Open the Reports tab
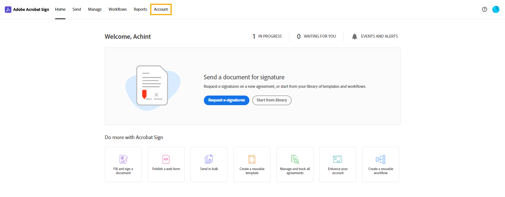 [140, 10]
